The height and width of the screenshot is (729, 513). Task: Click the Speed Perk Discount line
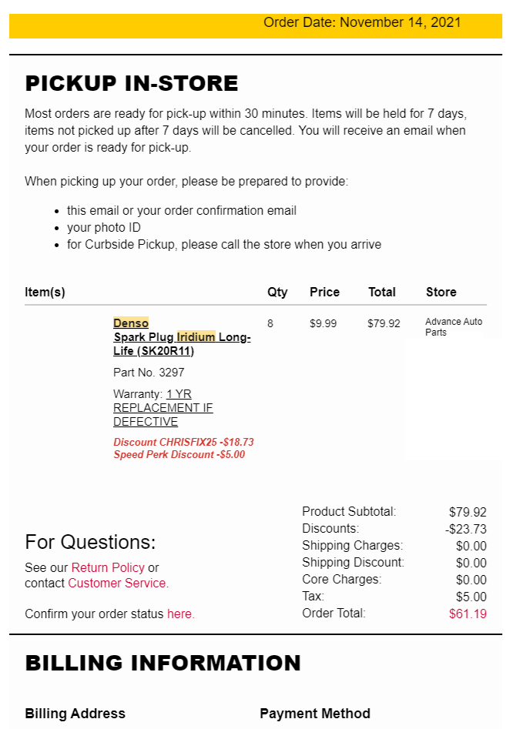(179, 455)
